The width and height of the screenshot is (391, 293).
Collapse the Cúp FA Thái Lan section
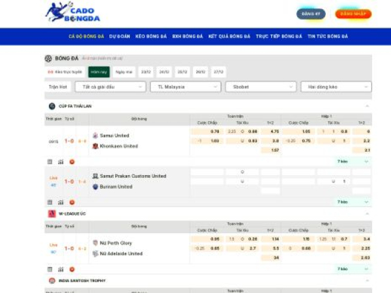367,106
